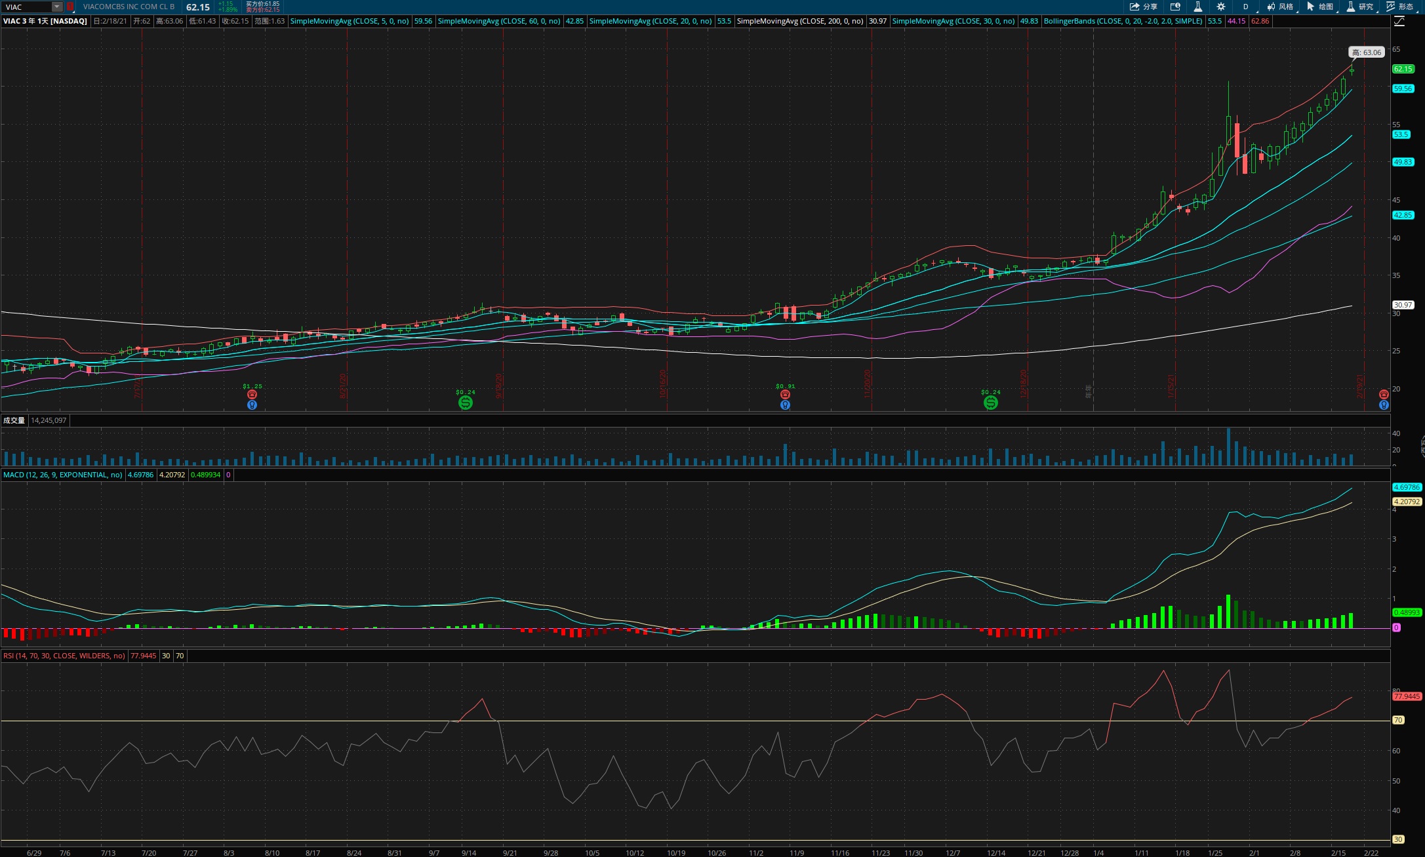Open the Drawing (绘图) tools menu
This screenshot has height=857, width=1425.
coord(1320,7)
